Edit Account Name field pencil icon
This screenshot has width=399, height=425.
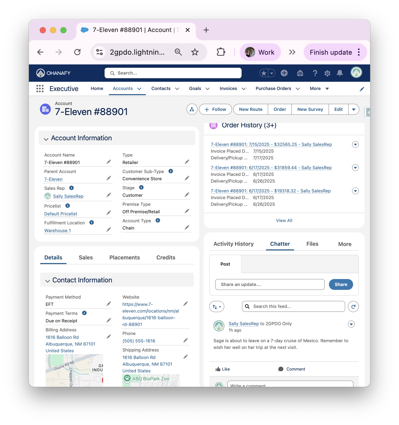coord(109,162)
